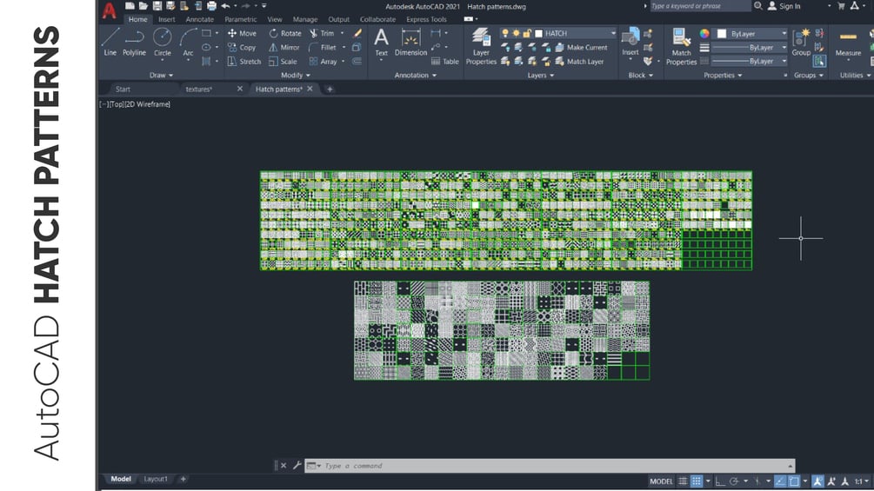Click the Group tool icon
874x491 pixels.
click(801, 43)
